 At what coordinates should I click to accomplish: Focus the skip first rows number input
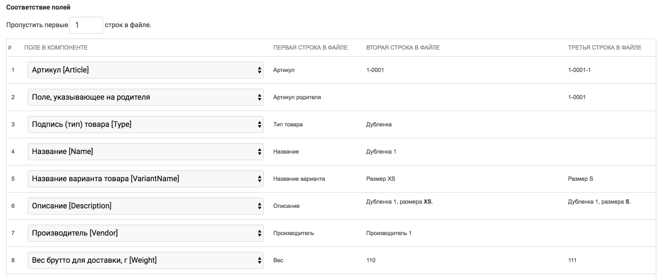coord(86,25)
